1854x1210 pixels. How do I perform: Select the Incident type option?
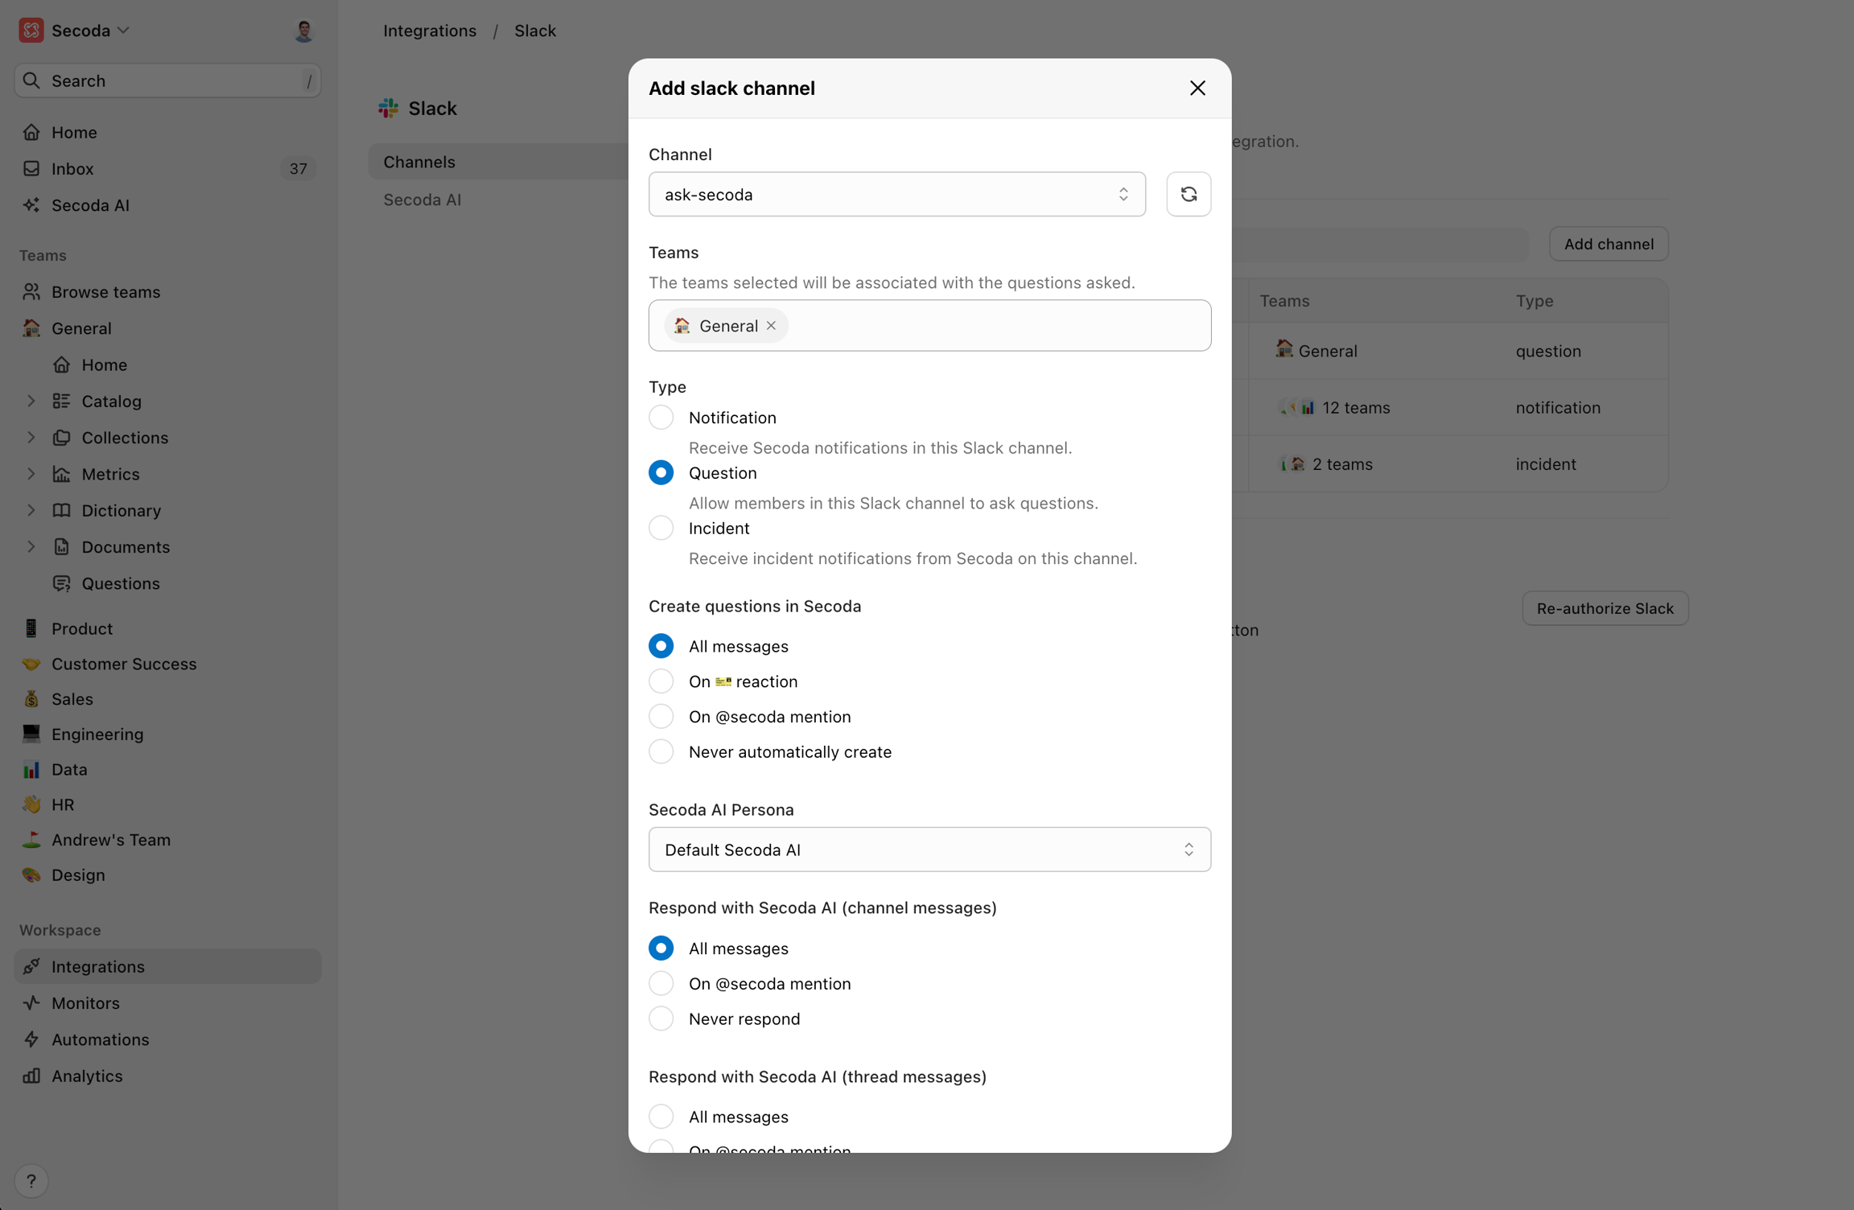[661, 529]
